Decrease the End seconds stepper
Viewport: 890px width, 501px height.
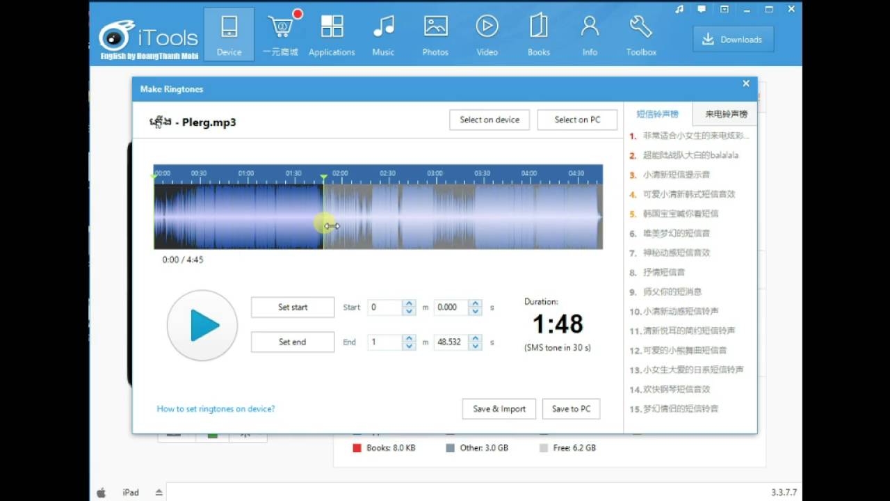(475, 346)
